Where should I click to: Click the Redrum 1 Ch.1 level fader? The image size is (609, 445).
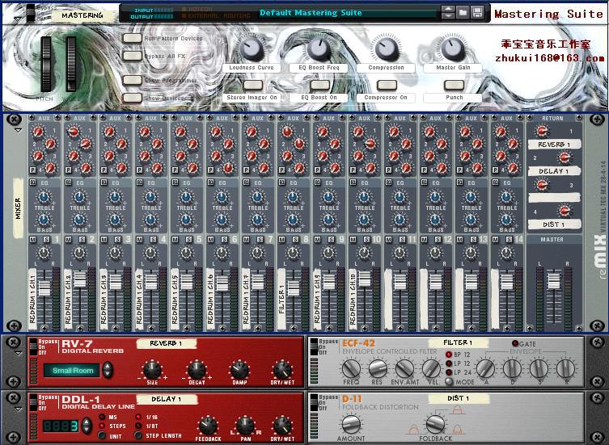[44, 288]
